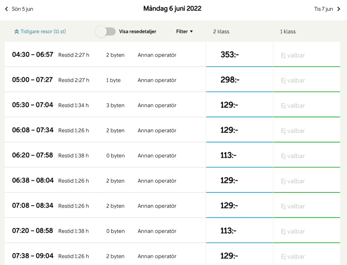The height and width of the screenshot is (265, 347).
Task: Click the left chevron arrow icon
Action: coord(6,9)
